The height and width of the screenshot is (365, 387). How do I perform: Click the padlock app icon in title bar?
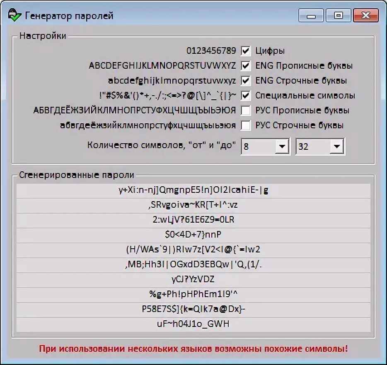15,16
